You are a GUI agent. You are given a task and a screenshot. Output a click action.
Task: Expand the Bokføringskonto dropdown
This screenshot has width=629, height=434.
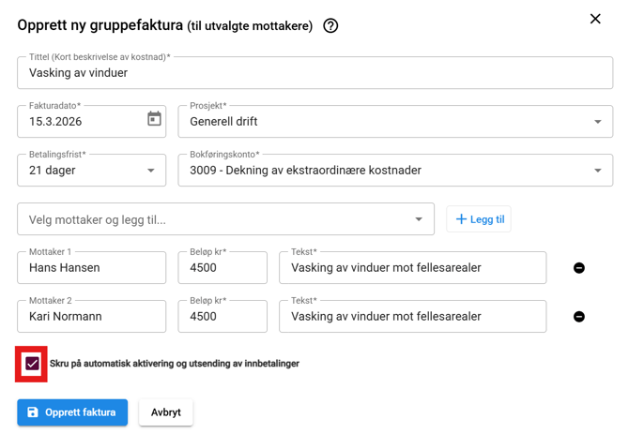pyautogui.click(x=598, y=171)
